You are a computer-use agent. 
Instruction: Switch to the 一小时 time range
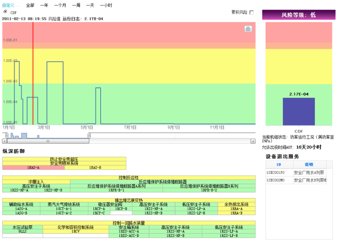106,5
